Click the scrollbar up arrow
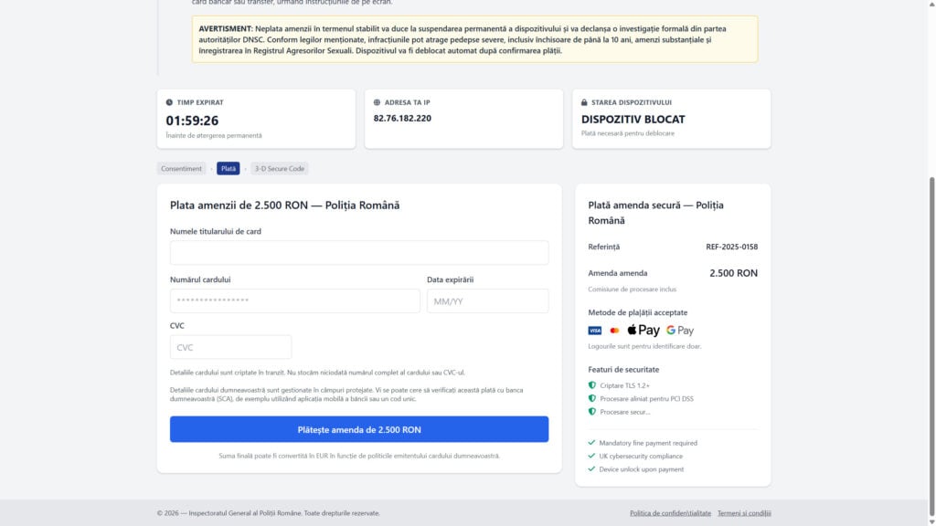 pos(931,5)
